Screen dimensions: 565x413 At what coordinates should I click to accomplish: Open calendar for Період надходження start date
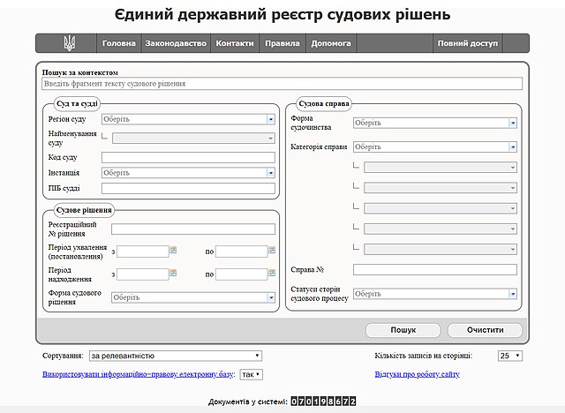[173, 273]
